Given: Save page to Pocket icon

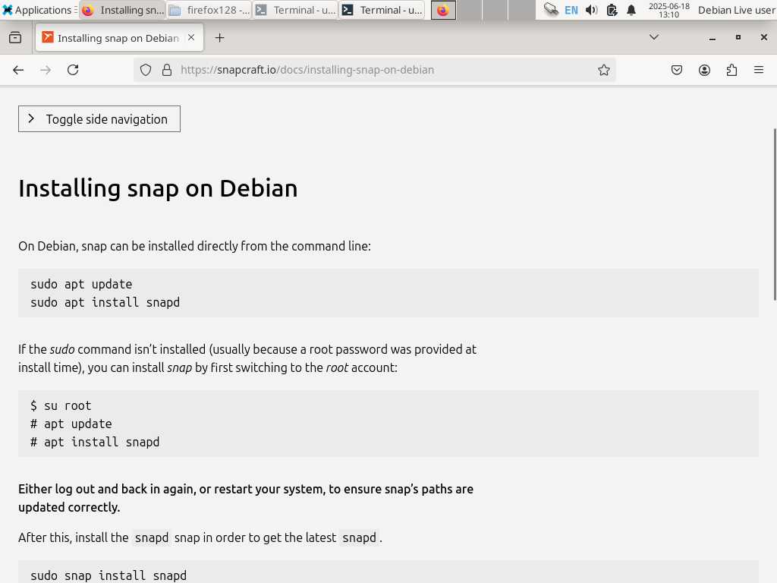Looking at the screenshot, I should tap(676, 70).
